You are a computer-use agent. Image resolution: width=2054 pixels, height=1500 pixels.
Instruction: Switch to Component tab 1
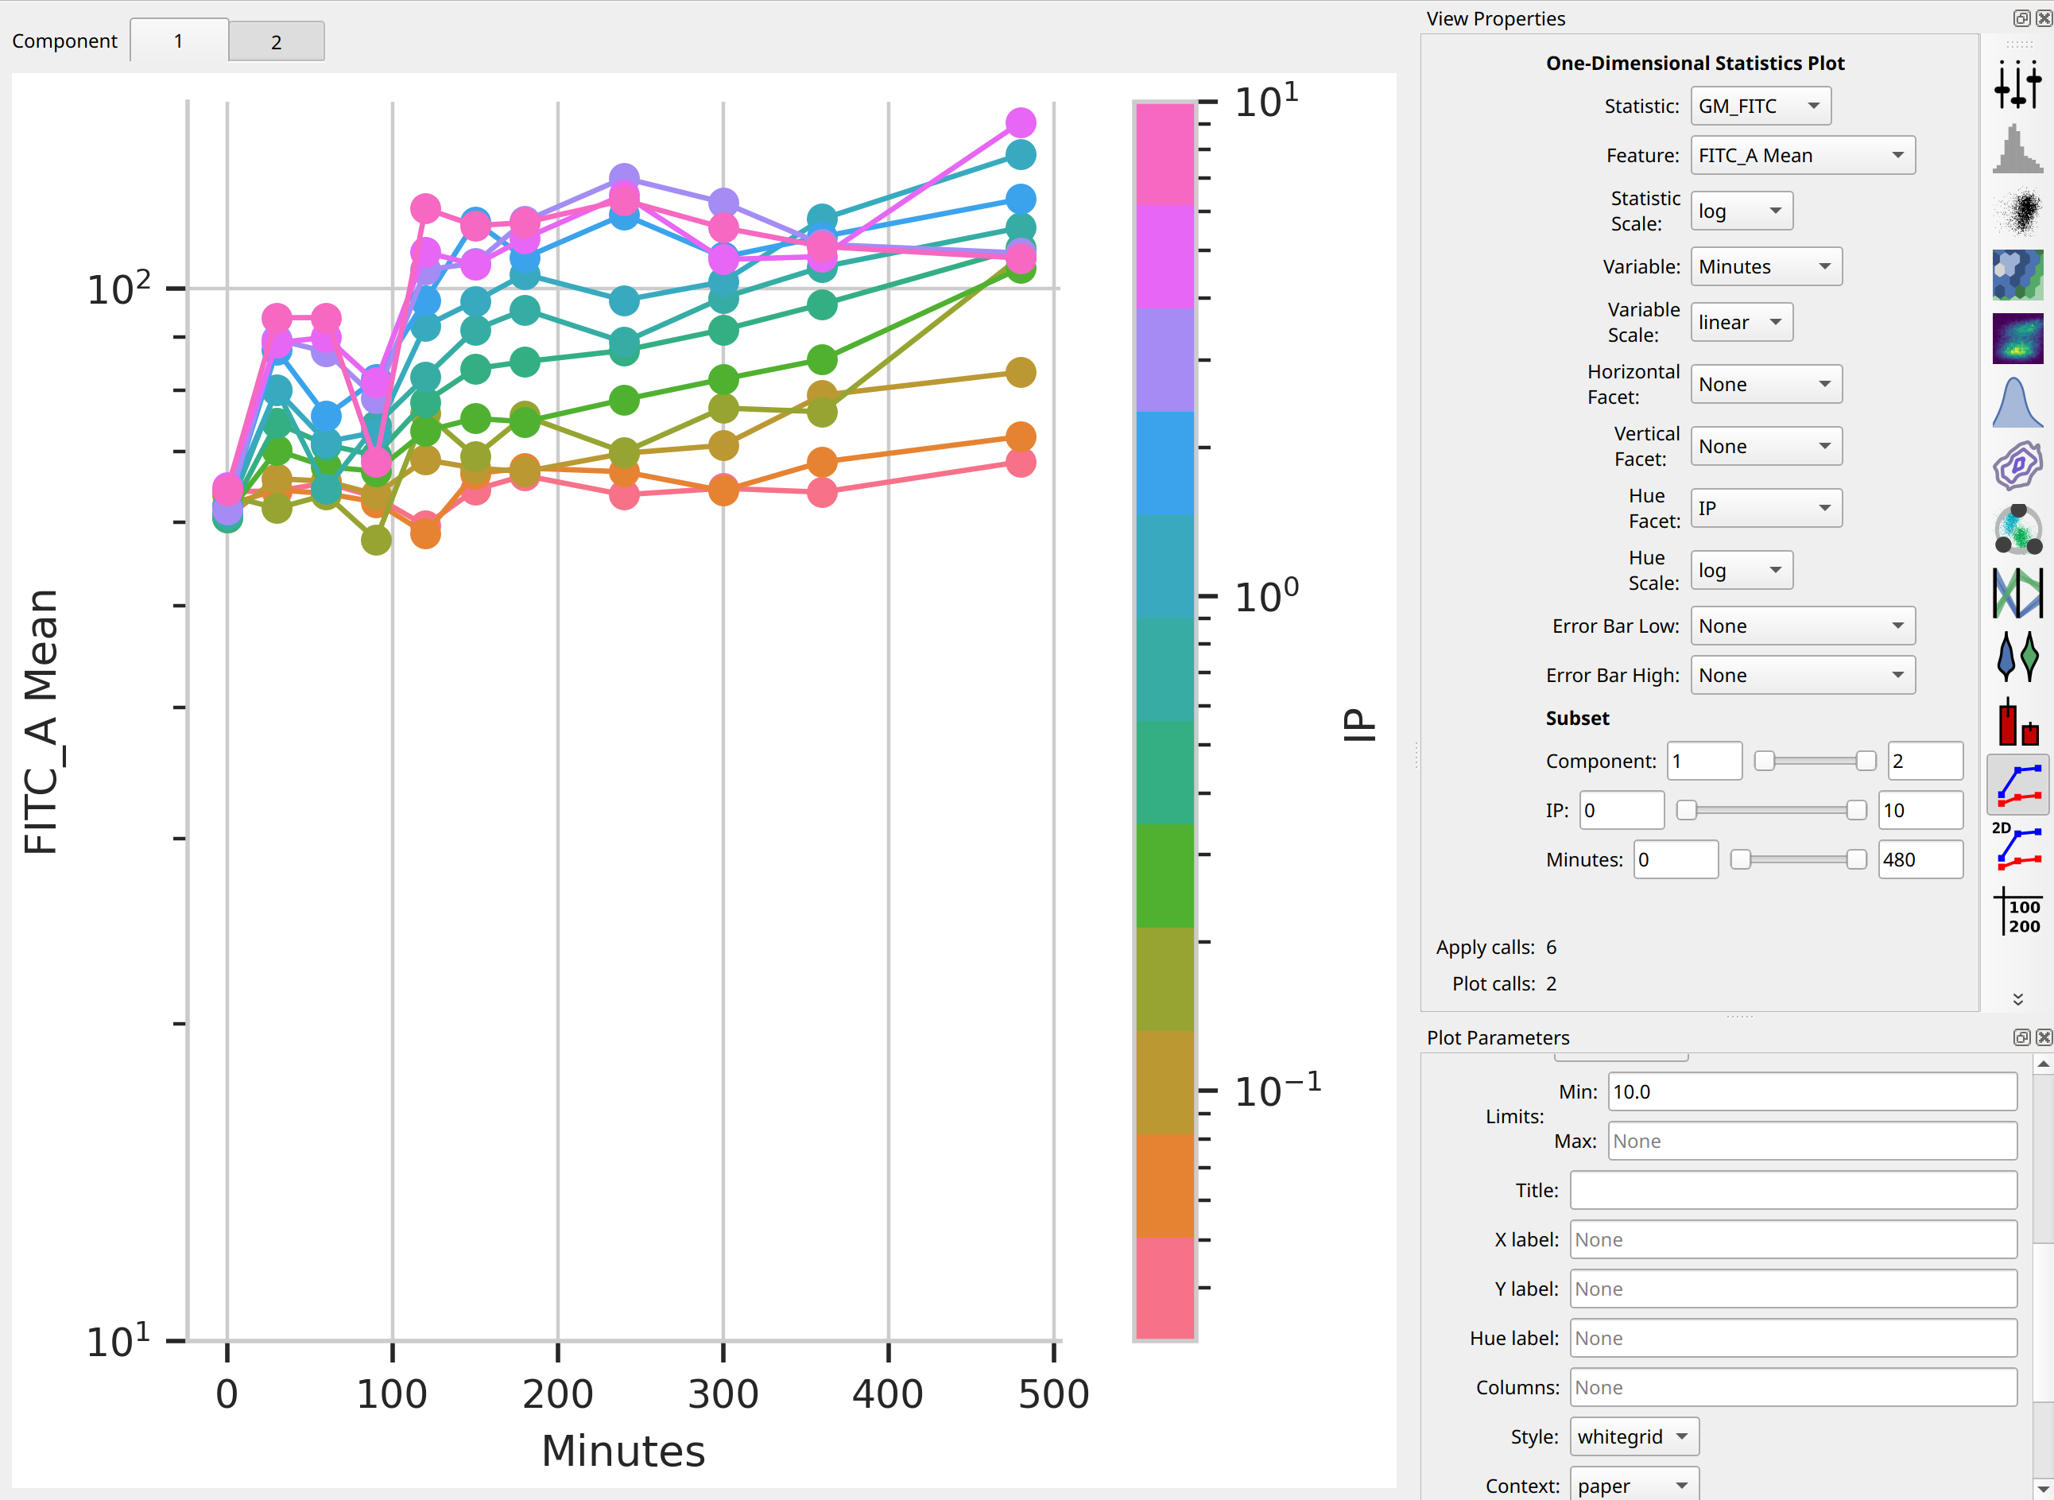[179, 41]
